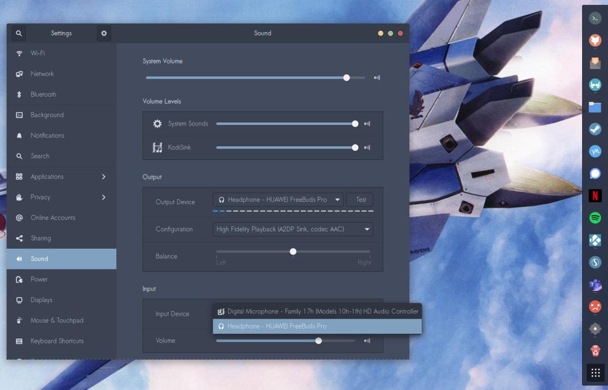Open Notifications settings

[x=61, y=135]
